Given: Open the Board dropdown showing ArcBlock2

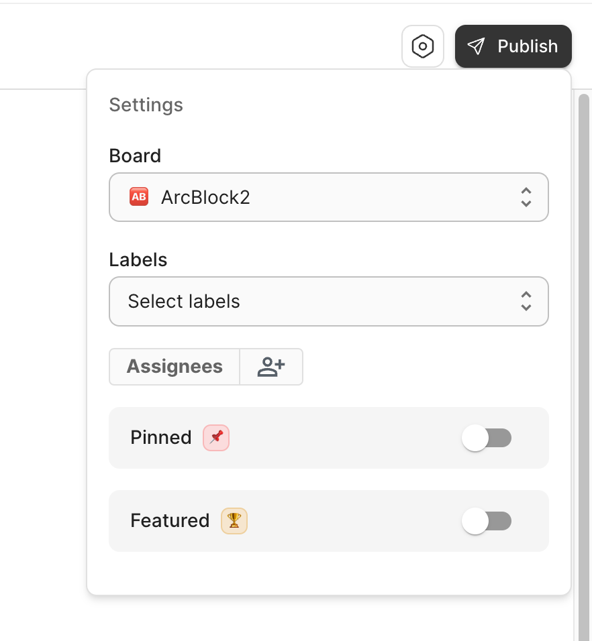Looking at the screenshot, I should coord(328,197).
